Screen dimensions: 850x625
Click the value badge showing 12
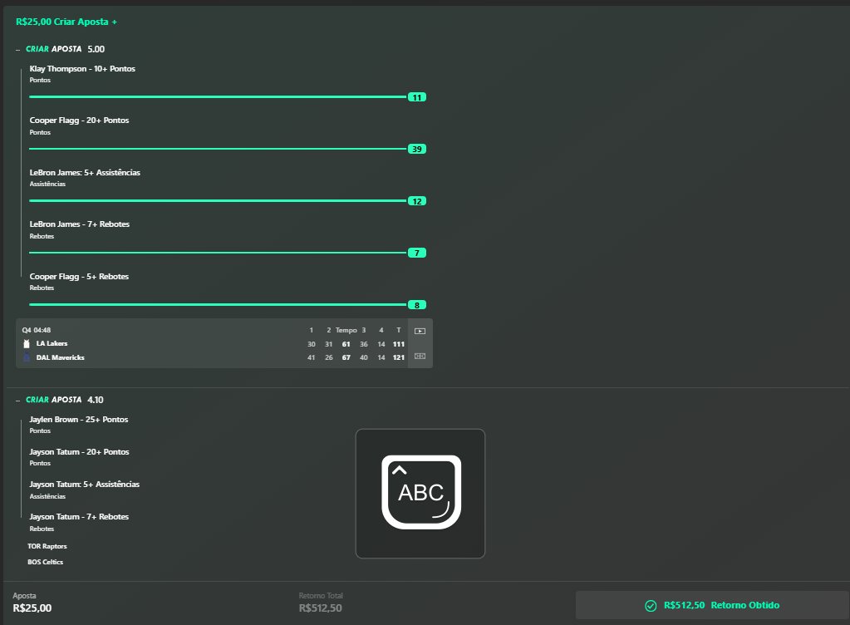(x=417, y=201)
